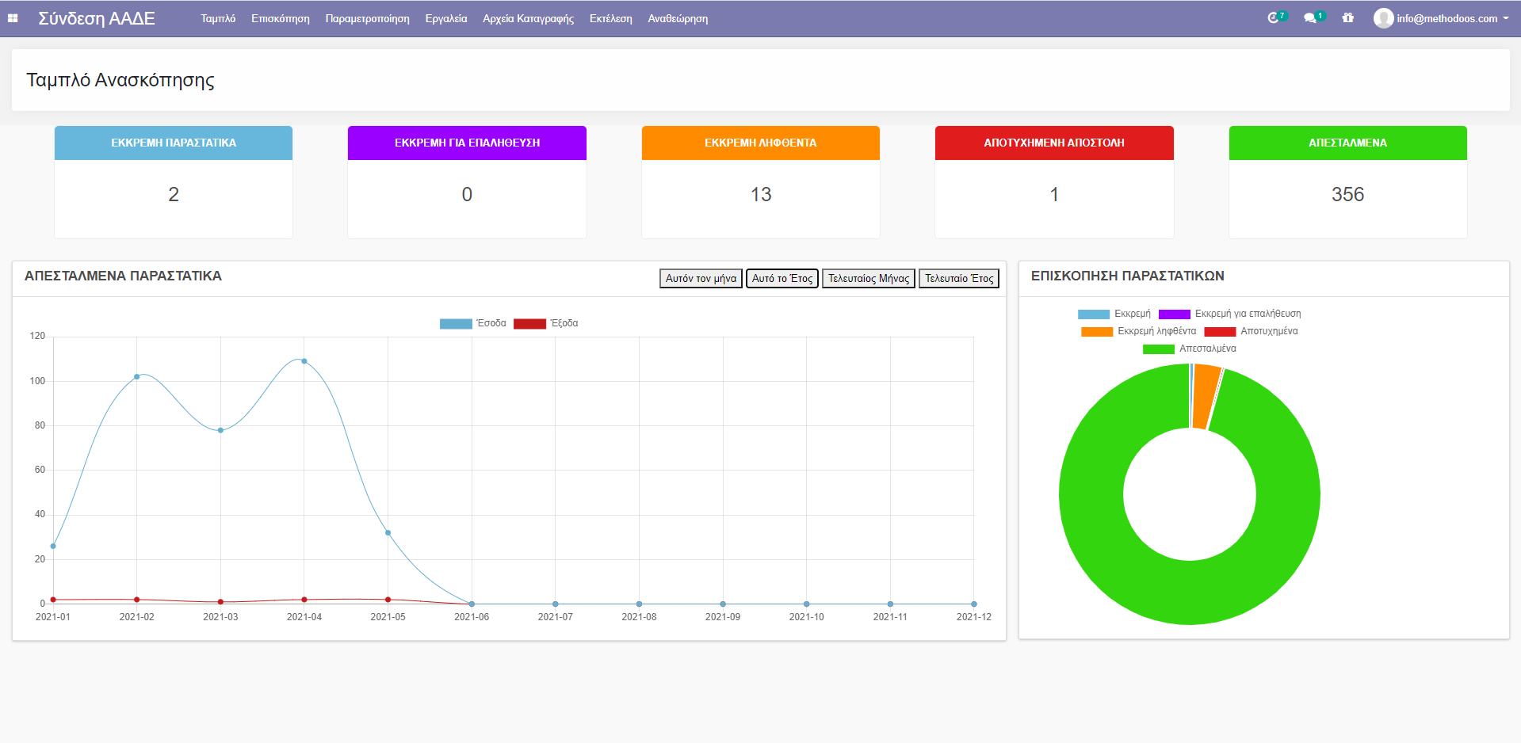Toggle Απεσταλμένα green legend in donut chart
Screen dimensions: 1521x743
[x=1158, y=349]
